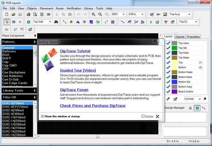Image resolution: width=212 pixels, height=146 pixels.
Task: Open the 200% zoom dropdown
Action: (x=123, y=14)
